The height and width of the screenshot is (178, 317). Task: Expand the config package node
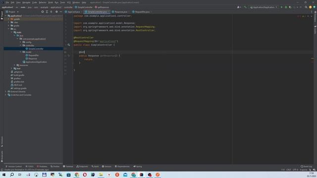click(20, 42)
